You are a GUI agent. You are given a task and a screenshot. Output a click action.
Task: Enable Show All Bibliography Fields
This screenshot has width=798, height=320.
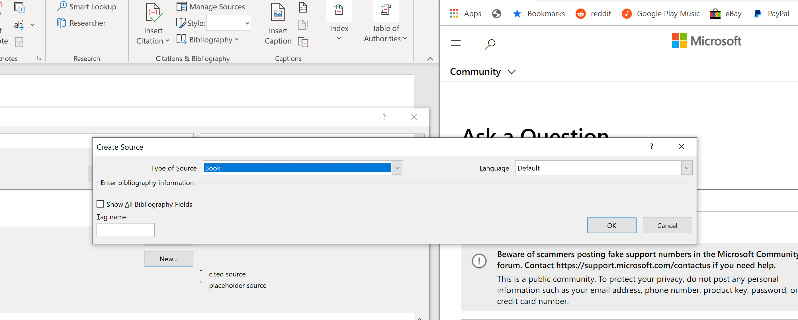click(x=100, y=204)
